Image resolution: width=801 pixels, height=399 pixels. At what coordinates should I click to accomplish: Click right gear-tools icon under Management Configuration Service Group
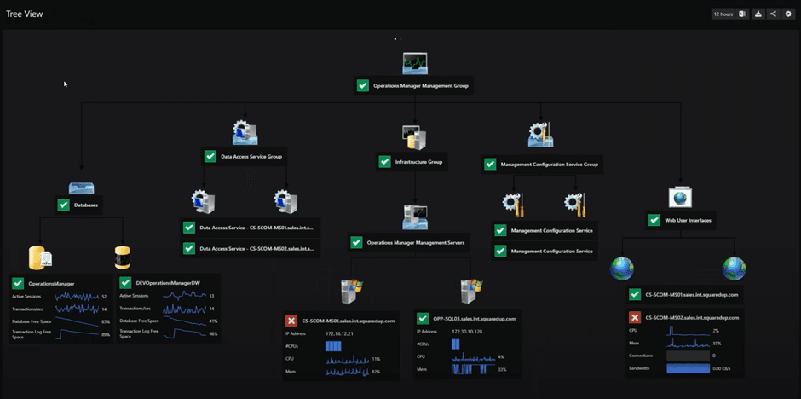(x=575, y=205)
